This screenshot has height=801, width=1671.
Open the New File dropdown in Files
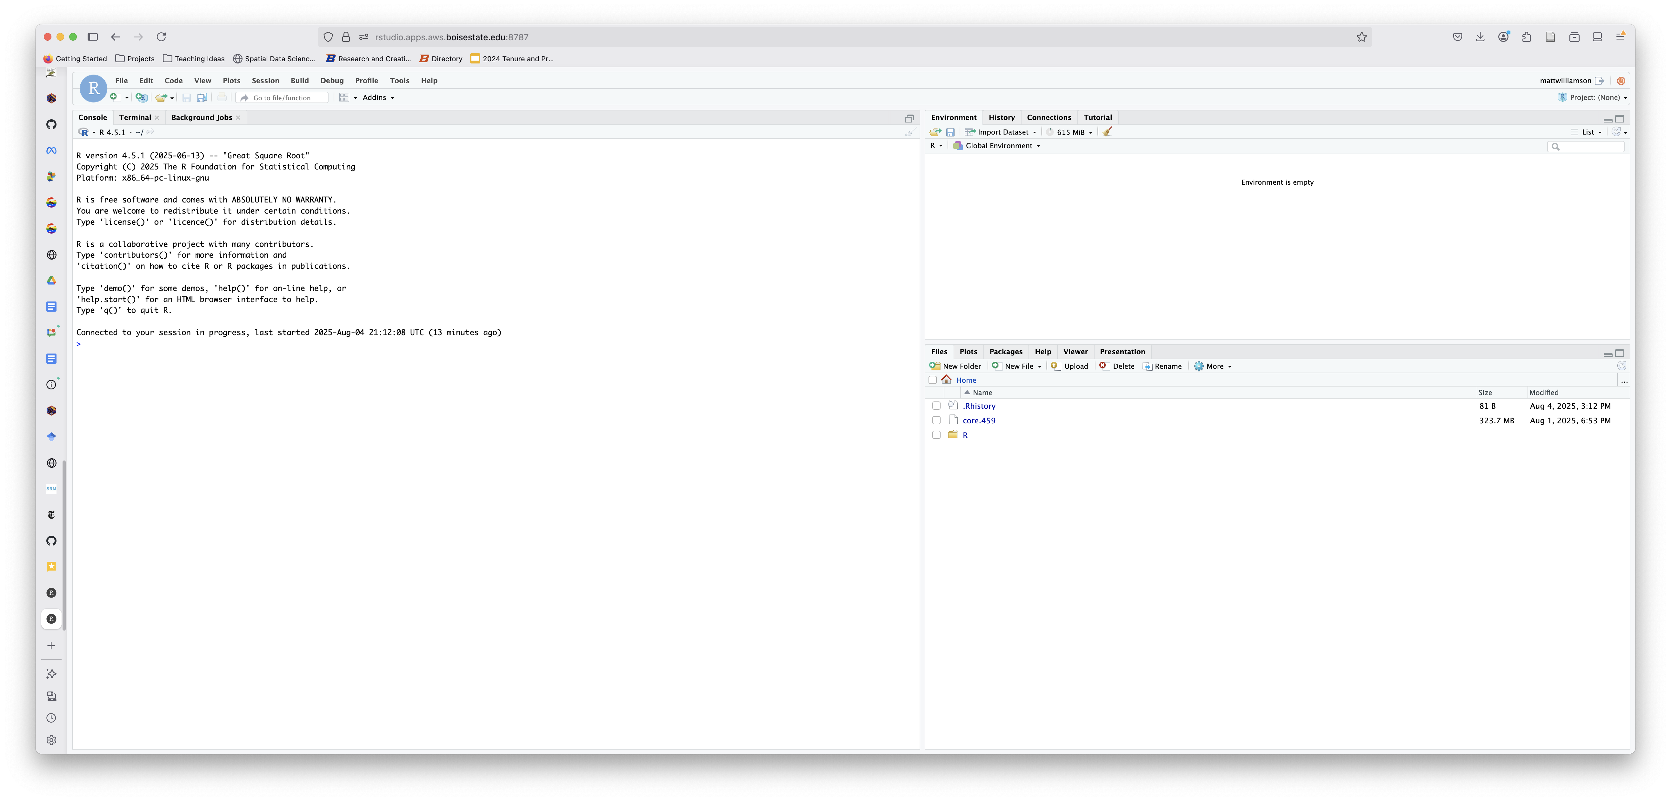[x=1016, y=366]
